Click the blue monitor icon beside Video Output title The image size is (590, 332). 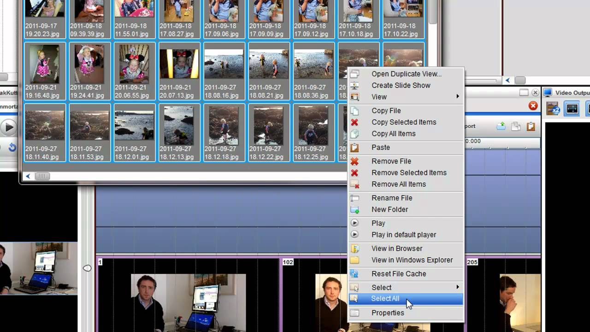pyautogui.click(x=548, y=93)
